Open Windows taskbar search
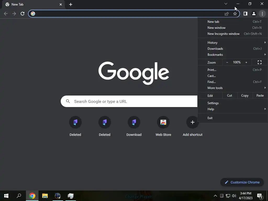This screenshot has width=268, height=201. (19, 196)
